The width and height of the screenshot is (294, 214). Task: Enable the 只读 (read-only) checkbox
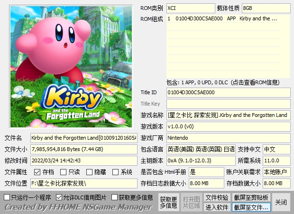[64, 172]
